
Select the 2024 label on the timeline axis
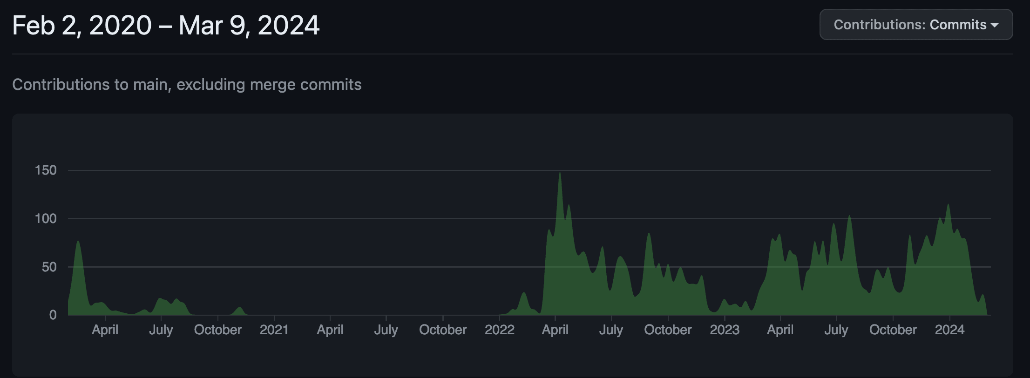coord(949,330)
